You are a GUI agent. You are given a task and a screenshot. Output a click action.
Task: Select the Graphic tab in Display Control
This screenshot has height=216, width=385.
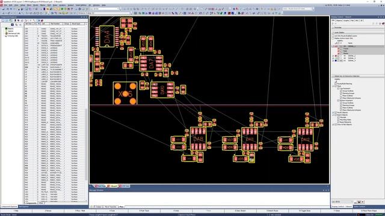(x=346, y=20)
